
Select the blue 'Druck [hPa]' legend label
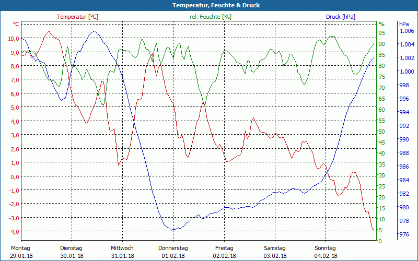pyautogui.click(x=341, y=17)
